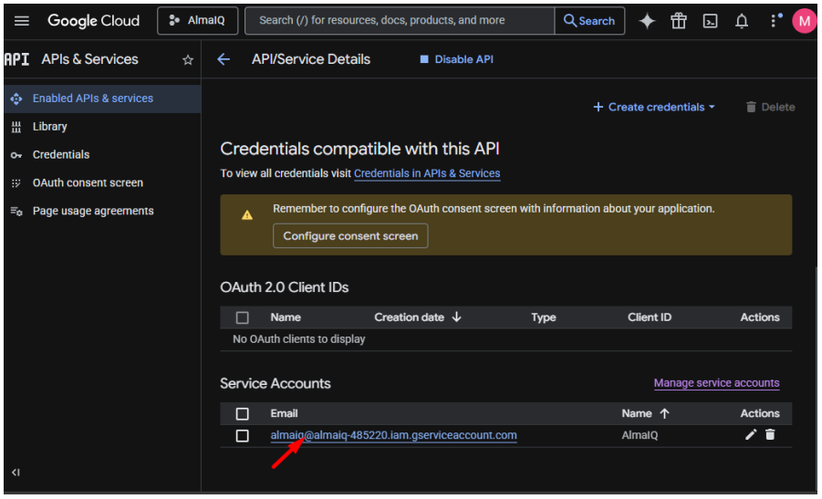Pin APIs & Services with star icon
Screen dimensions: 822x499
coord(188,60)
